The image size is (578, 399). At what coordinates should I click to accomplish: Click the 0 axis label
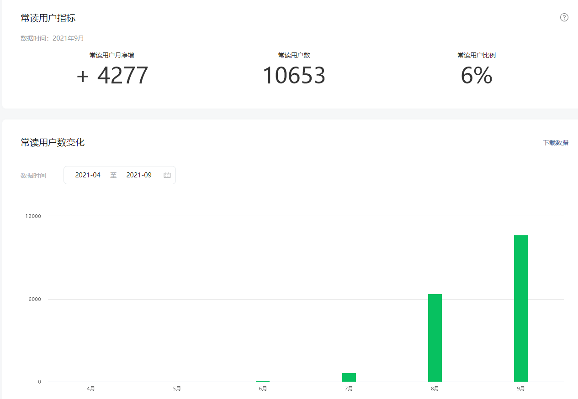click(39, 382)
